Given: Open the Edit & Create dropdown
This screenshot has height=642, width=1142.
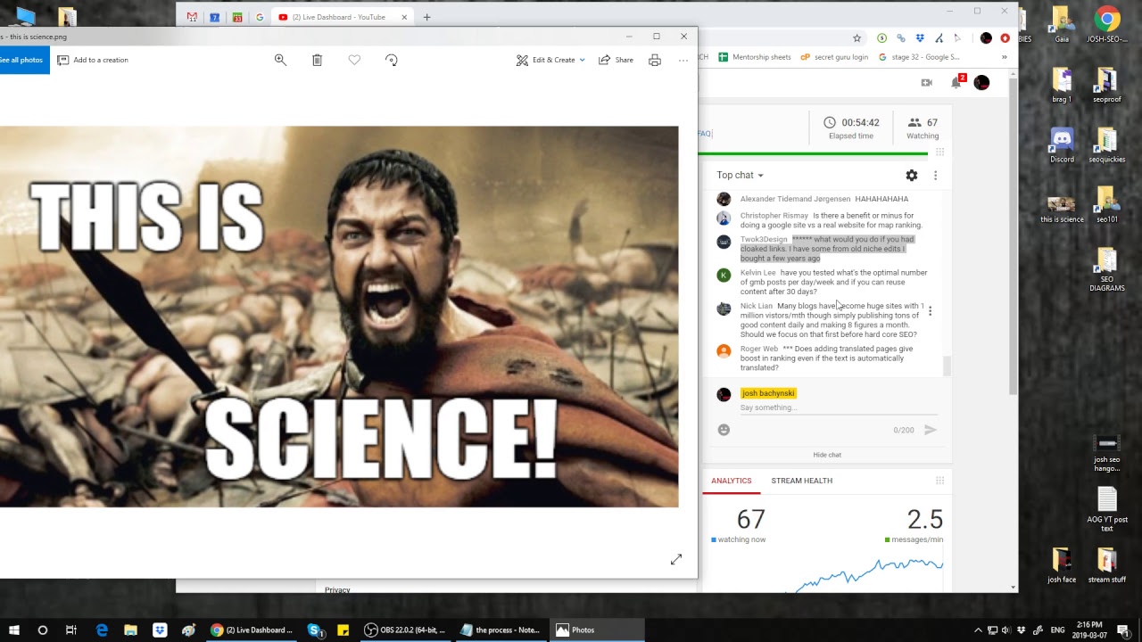Looking at the screenshot, I should point(550,60).
